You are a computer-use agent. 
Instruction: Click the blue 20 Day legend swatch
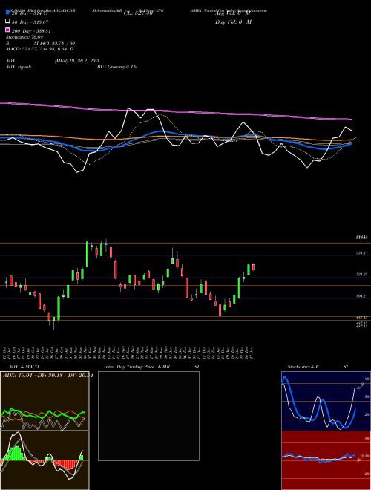(7, 12)
